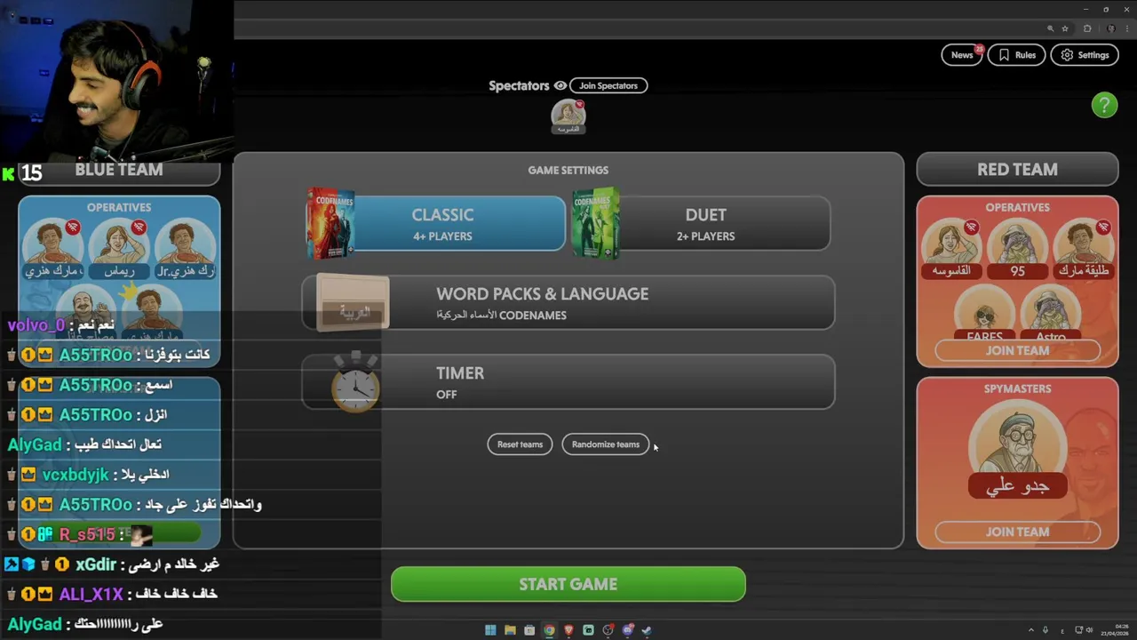Click the green START GAME button
Viewport: 1137px width, 640px height.
click(x=568, y=584)
